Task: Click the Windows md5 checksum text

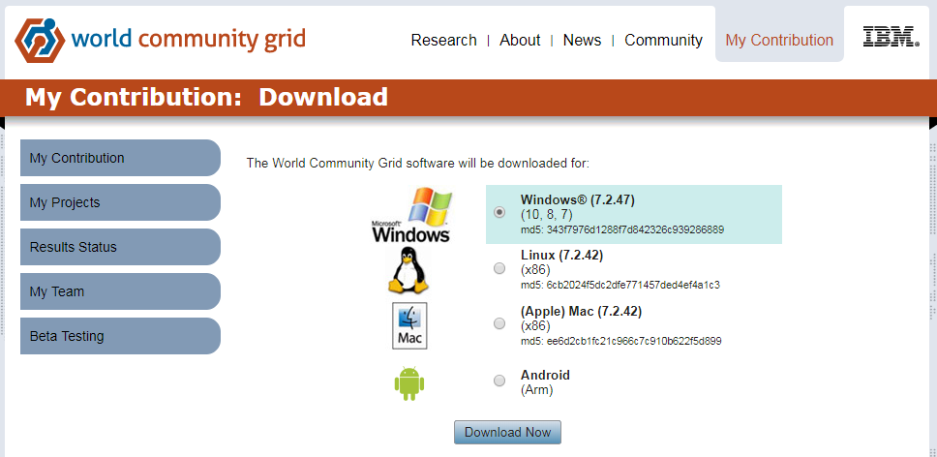Action: tap(622, 229)
